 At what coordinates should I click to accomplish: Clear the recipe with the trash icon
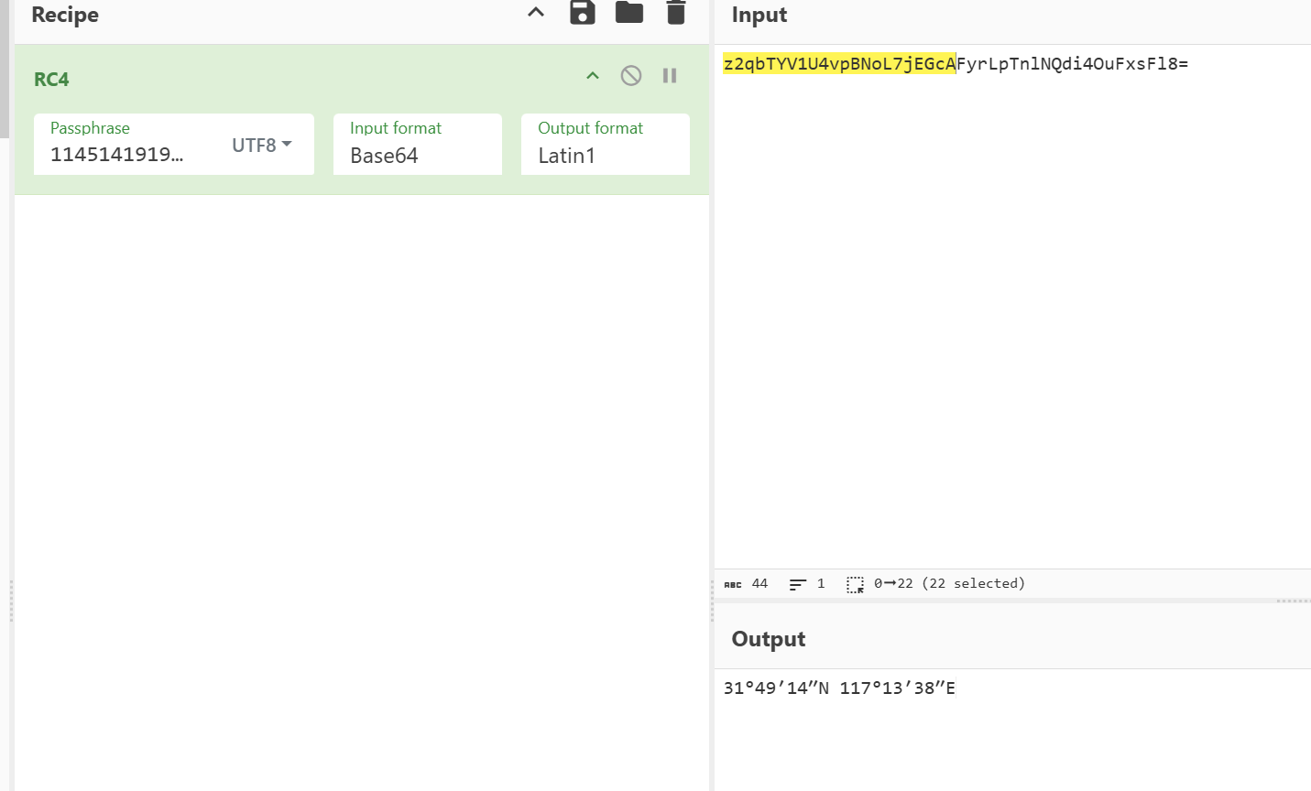tap(676, 13)
